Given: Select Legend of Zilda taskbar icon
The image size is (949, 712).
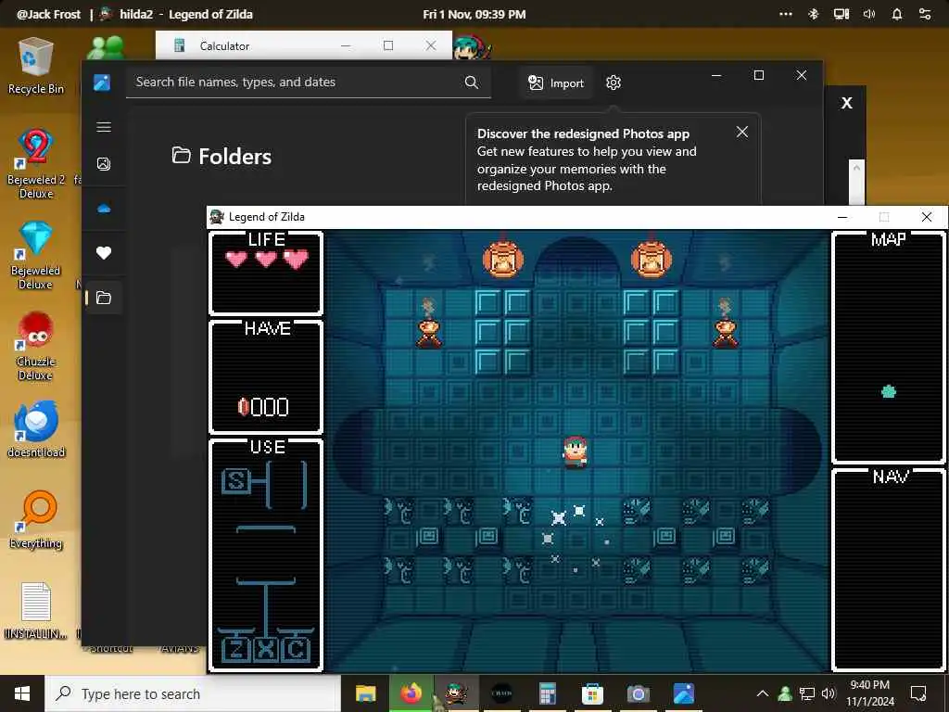Looking at the screenshot, I should (456, 693).
